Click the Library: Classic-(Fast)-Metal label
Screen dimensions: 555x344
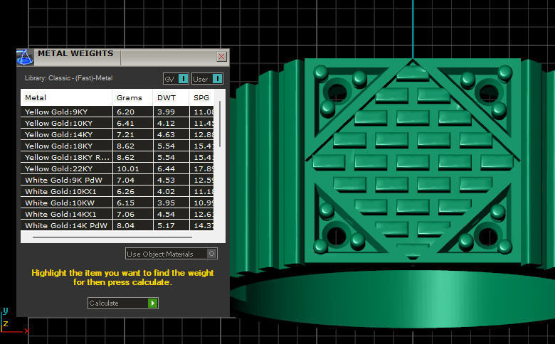(x=69, y=78)
